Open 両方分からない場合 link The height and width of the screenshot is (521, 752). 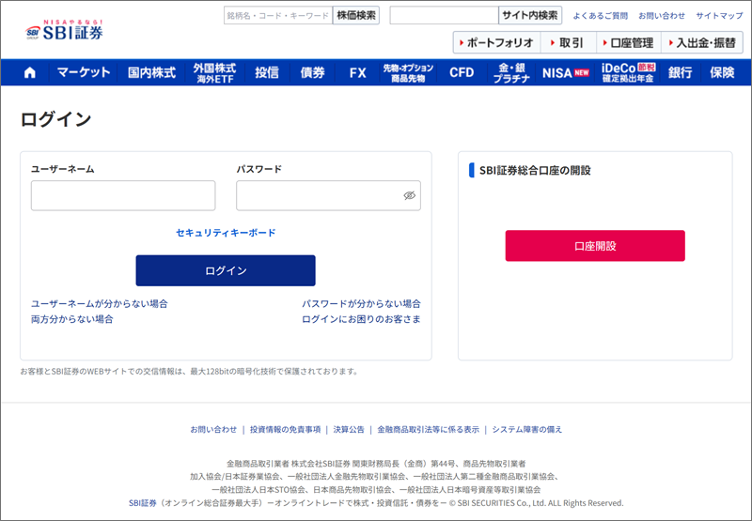pyautogui.click(x=72, y=319)
